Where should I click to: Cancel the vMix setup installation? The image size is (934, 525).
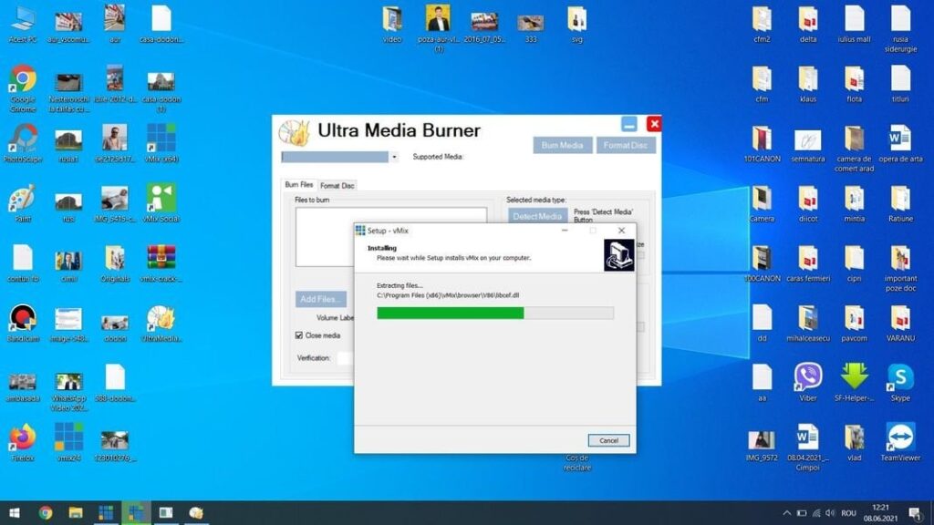(608, 440)
